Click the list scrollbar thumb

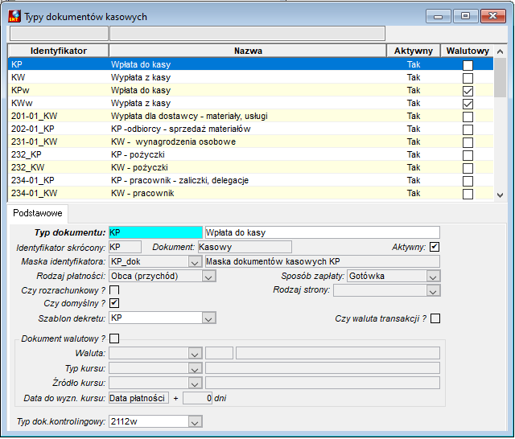click(500, 77)
